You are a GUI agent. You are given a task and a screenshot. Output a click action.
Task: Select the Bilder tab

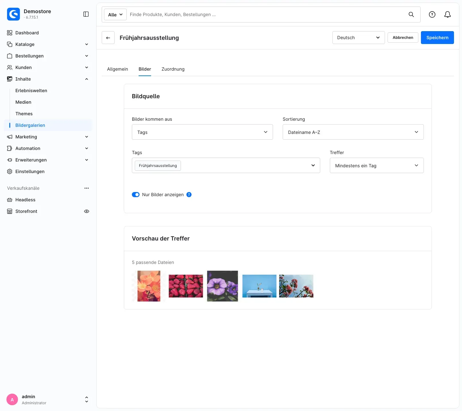pyautogui.click(x=145, y=69)
